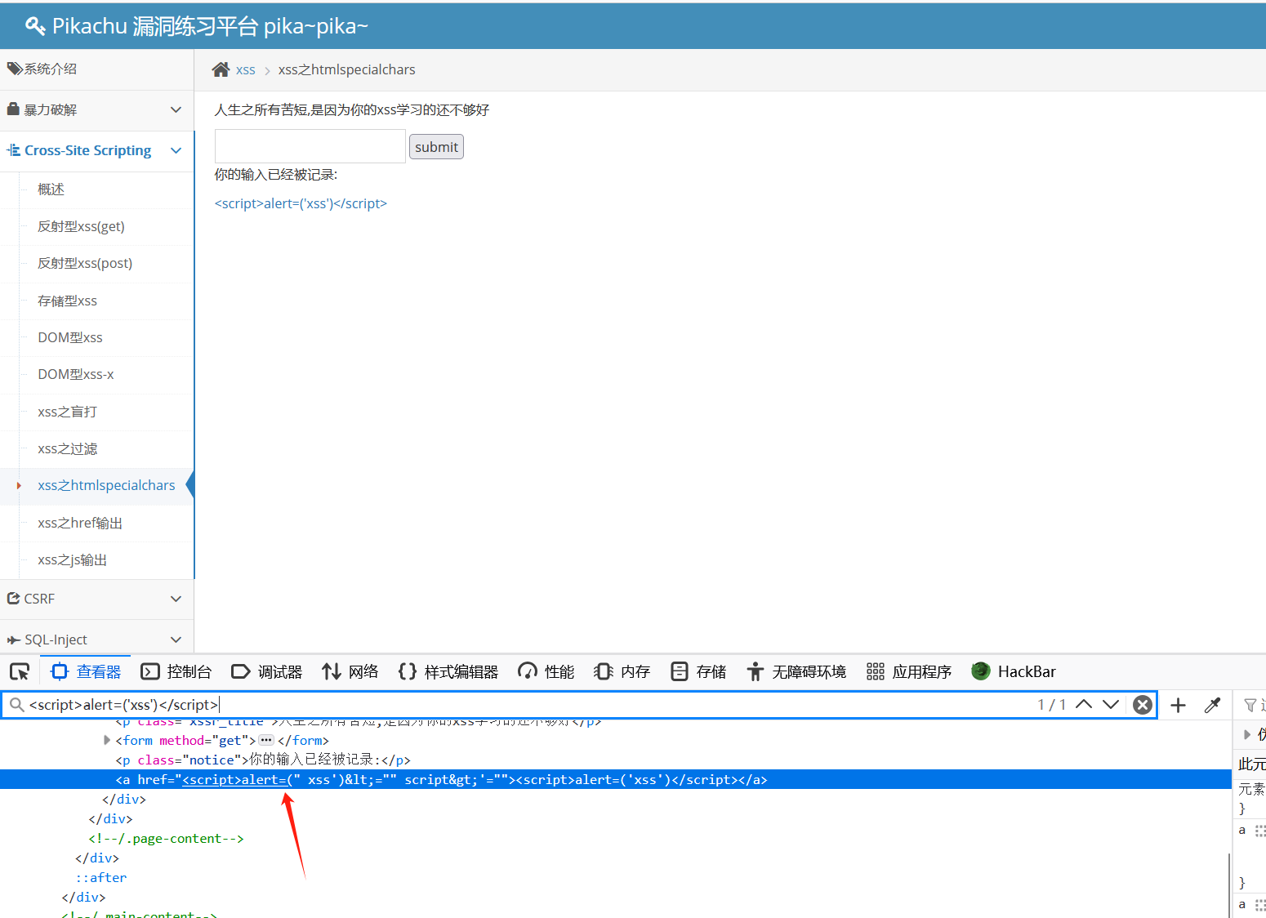The height and width of the screenshot is (918, 1266).
Task: Collapse the Cross-Site Scripting chevron
Action: pyautogui.click(x=176, y=150)
